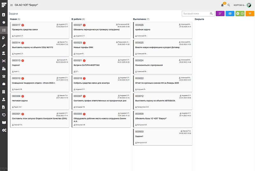This screenshot has height=171, width=255.
Task: Click the purple sort button
Action: click(x=220, y=13)
